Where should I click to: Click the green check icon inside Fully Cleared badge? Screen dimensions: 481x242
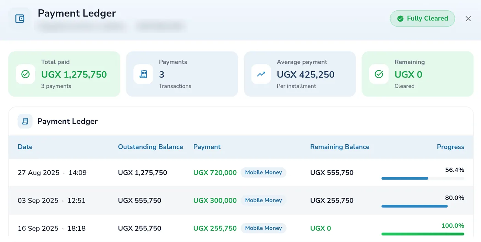pos(400,19)
